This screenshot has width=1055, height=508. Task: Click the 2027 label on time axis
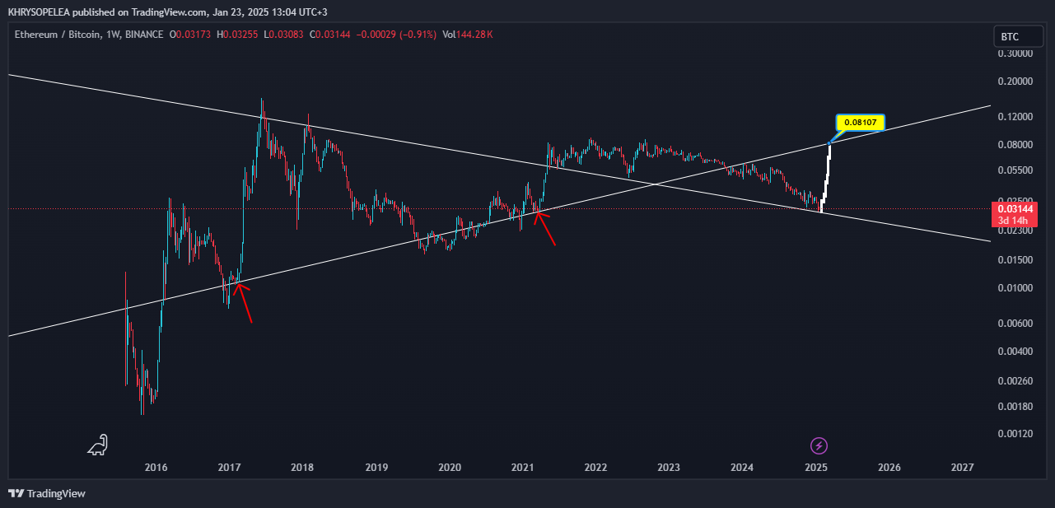pos(962,468)
